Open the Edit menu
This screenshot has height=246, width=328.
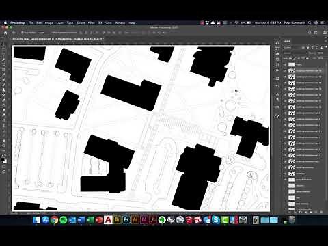pos(39,23)
